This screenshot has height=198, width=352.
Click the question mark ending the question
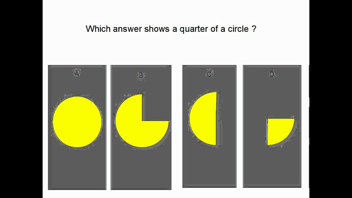[x=254, y=29]
